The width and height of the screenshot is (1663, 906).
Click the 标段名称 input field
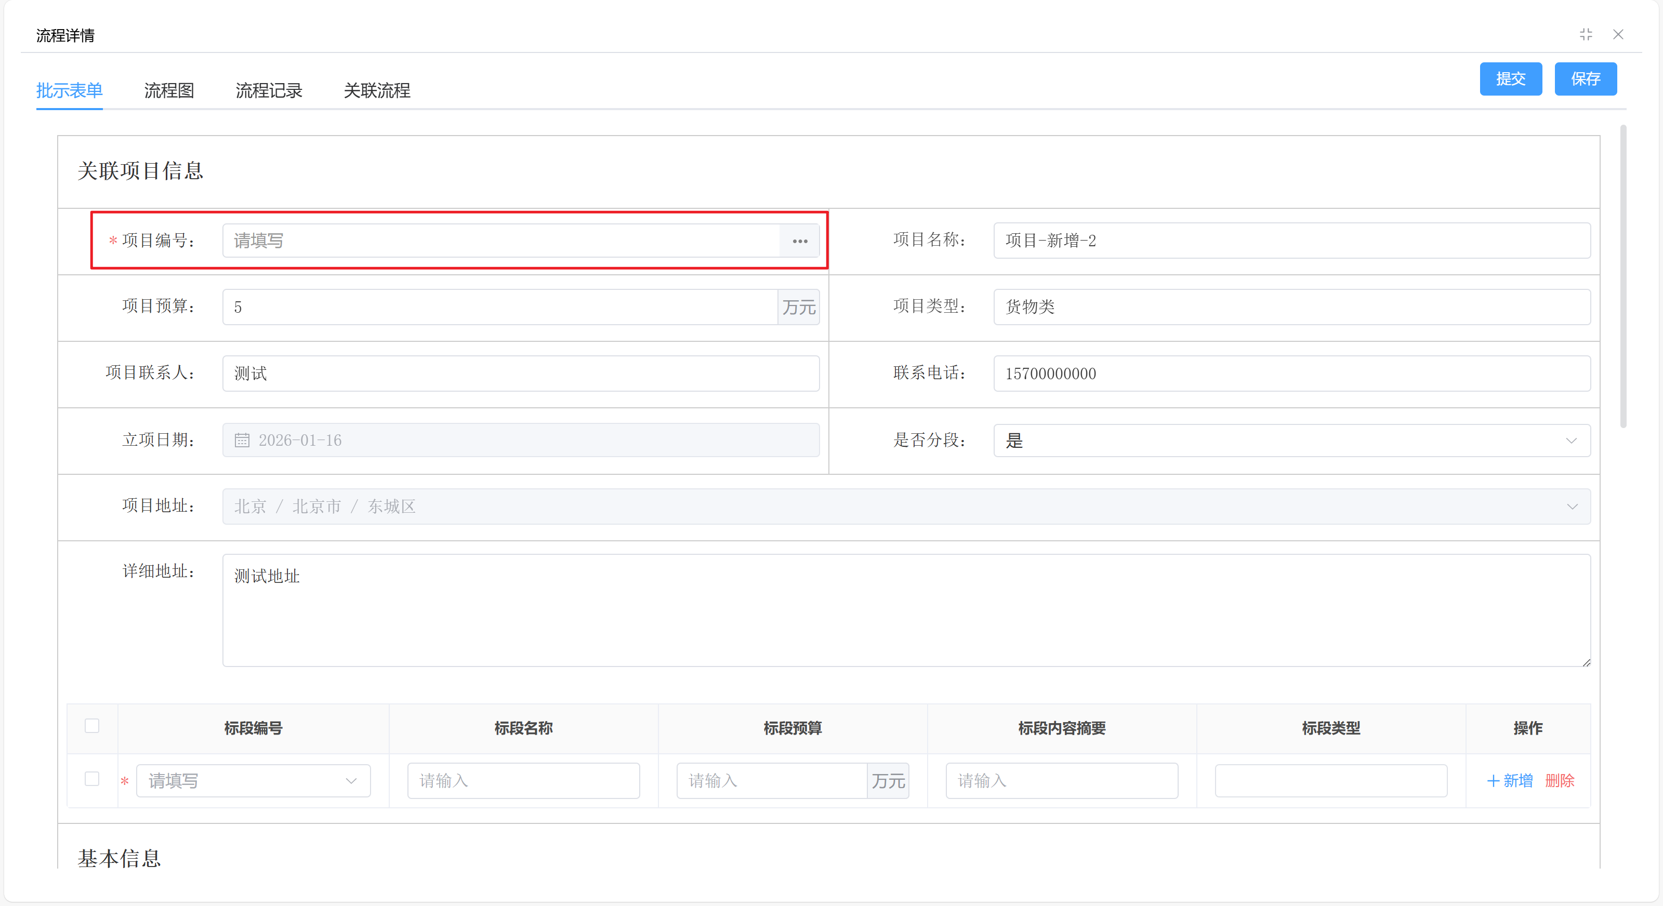pos(523,781)
